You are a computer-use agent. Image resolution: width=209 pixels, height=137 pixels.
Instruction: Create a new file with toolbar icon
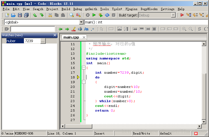point(7,15)
